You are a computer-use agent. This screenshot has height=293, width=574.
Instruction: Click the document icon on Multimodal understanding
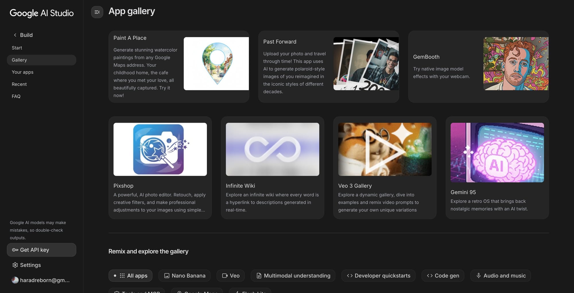coord(259,276)
